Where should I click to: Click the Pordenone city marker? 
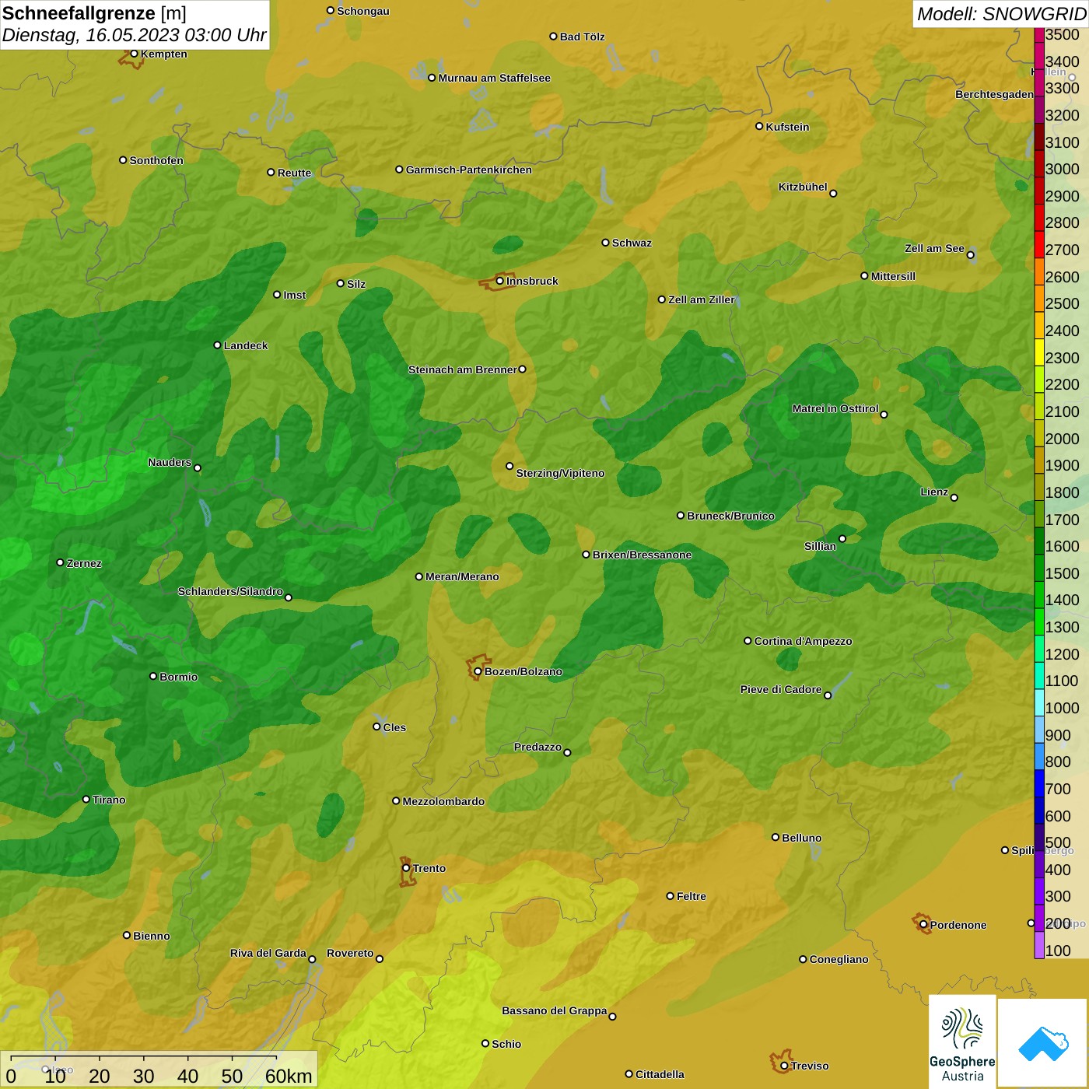(x=923, y=925)
